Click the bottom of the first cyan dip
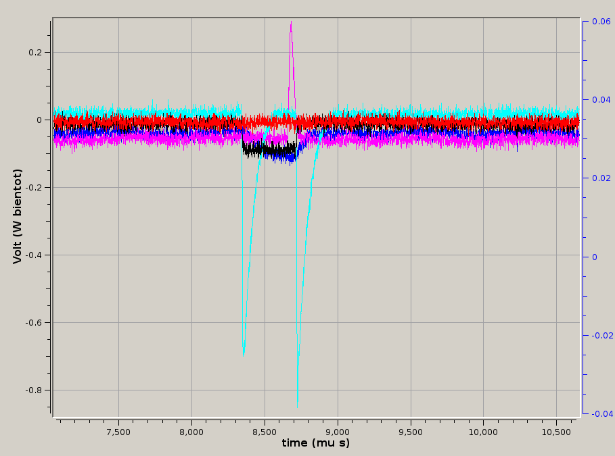Screen dimensions: 615x456 coord(244,351)
